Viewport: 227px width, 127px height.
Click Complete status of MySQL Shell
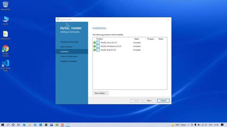click(x=137, y=50)
